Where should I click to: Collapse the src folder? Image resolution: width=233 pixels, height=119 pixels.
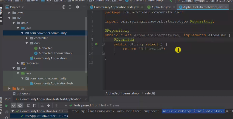click(9, 18)
